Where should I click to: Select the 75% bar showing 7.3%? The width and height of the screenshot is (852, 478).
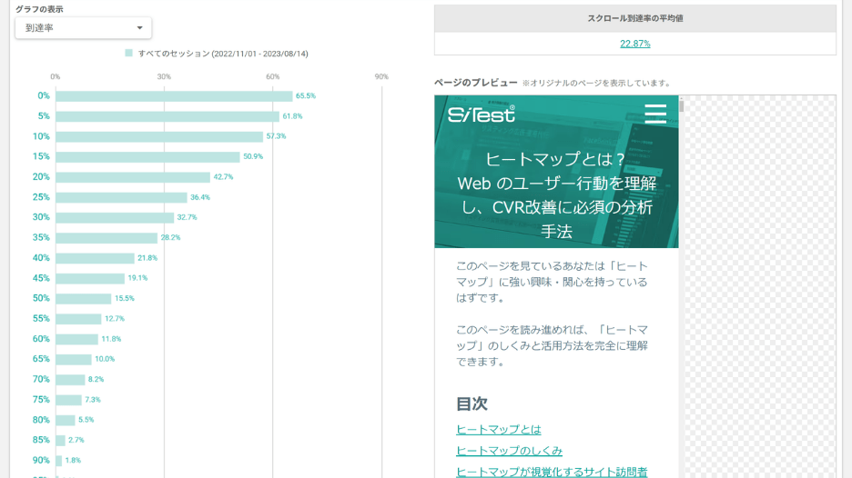(68, 400)
